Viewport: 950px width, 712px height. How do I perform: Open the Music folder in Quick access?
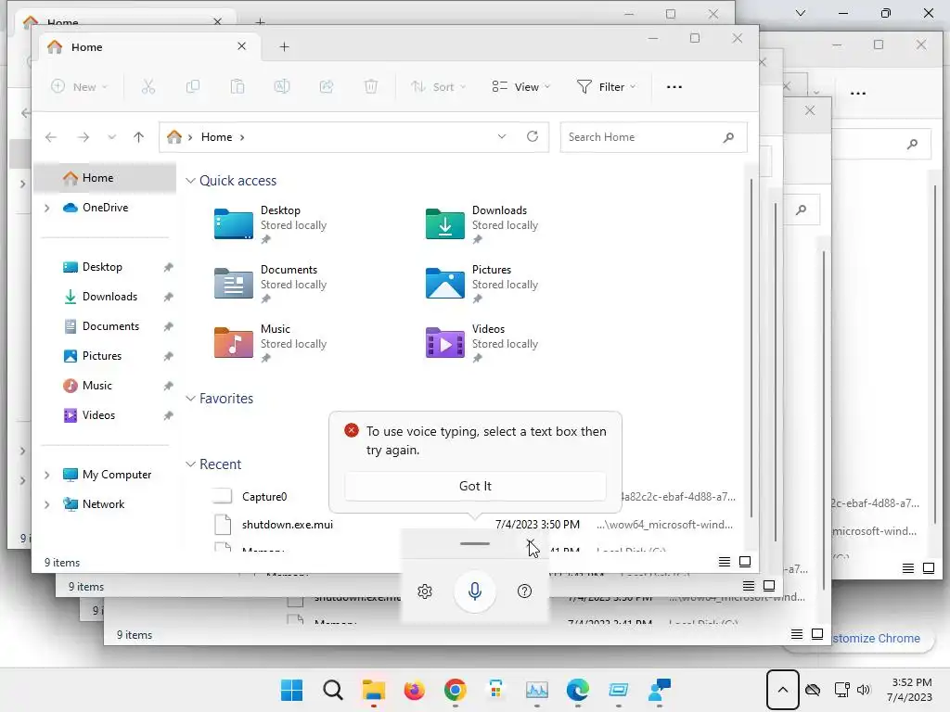coord(270,343)
